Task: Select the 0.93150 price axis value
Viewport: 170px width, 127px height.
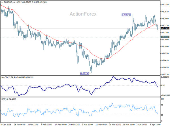Action: [x=165, y=5]
